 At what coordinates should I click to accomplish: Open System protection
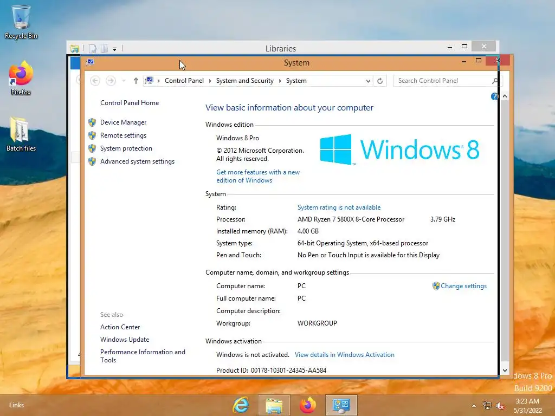(x=126, y=148)
